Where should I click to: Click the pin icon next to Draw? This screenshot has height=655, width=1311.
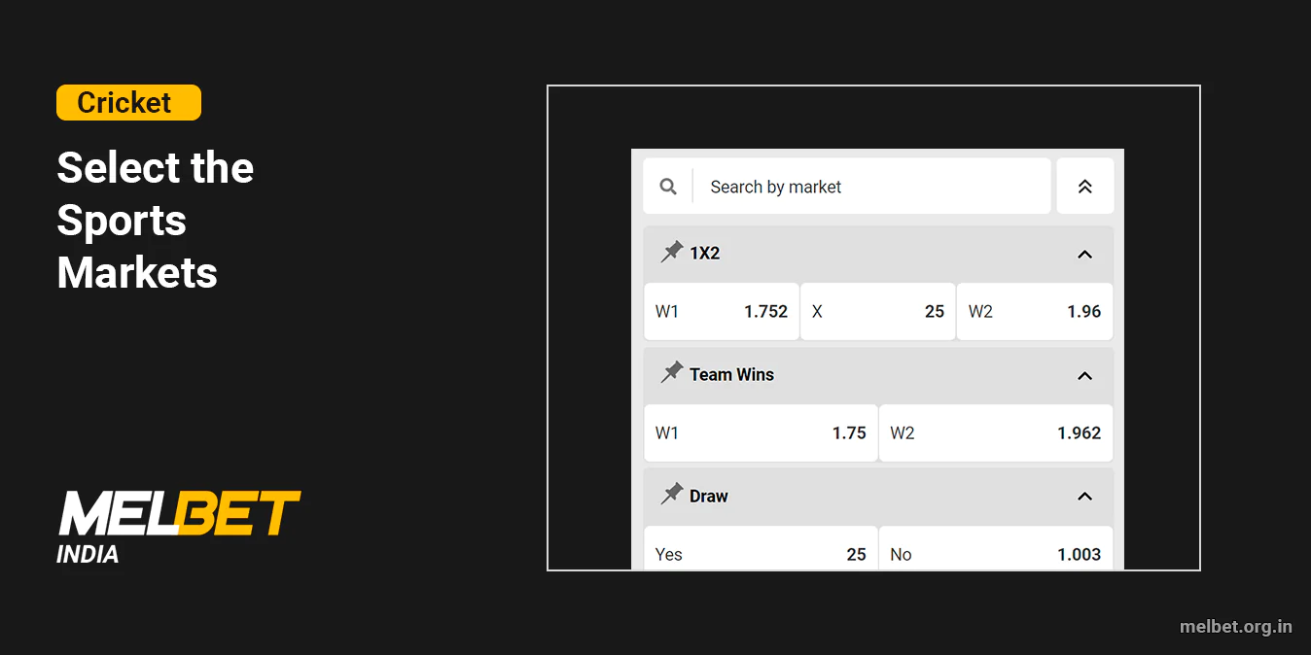click(x=671, y=495)
